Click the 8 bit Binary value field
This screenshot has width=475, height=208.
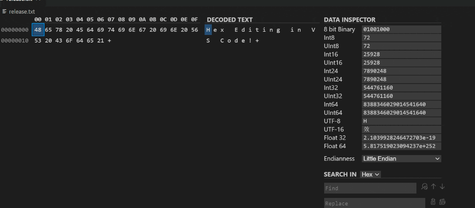coord(401,29)
